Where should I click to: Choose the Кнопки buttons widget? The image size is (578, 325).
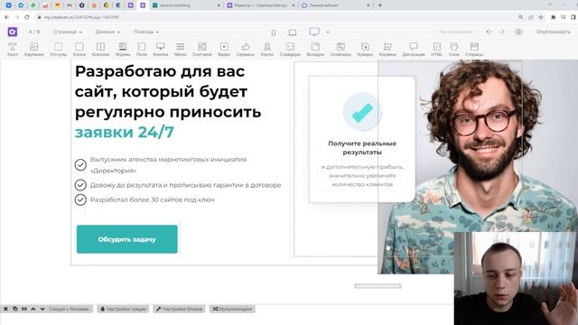coord(161,50)
